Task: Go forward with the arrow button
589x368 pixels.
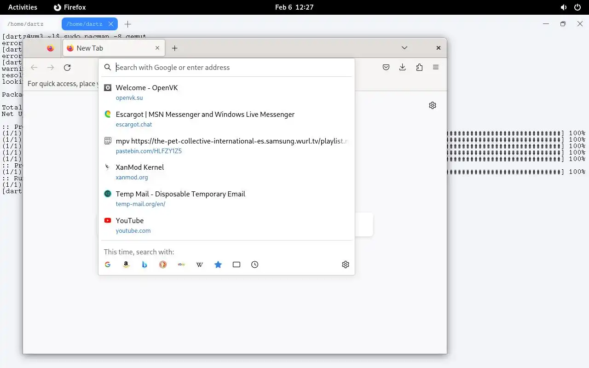Action: [x=51, y=68]
